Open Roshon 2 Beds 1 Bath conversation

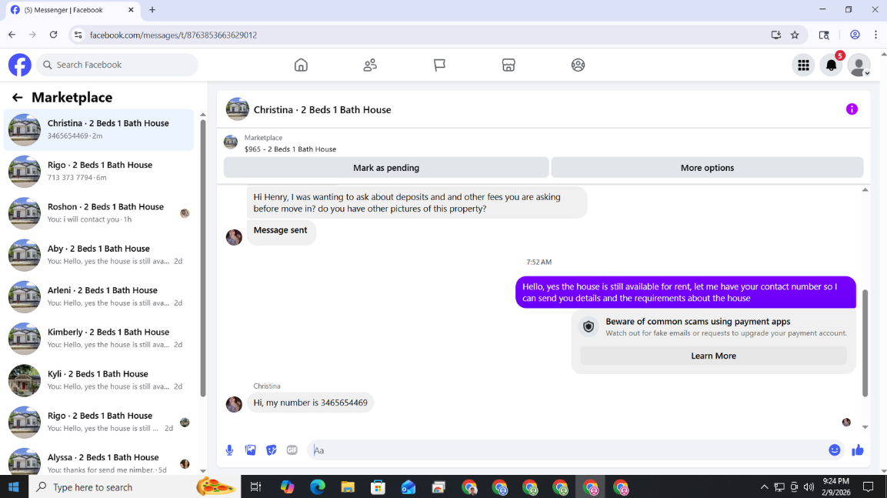click(99, 212)
